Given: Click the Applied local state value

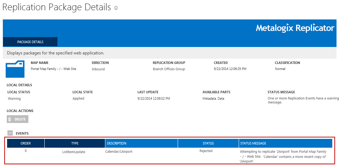Looking at the screenshot, I should tap(78, 99).
